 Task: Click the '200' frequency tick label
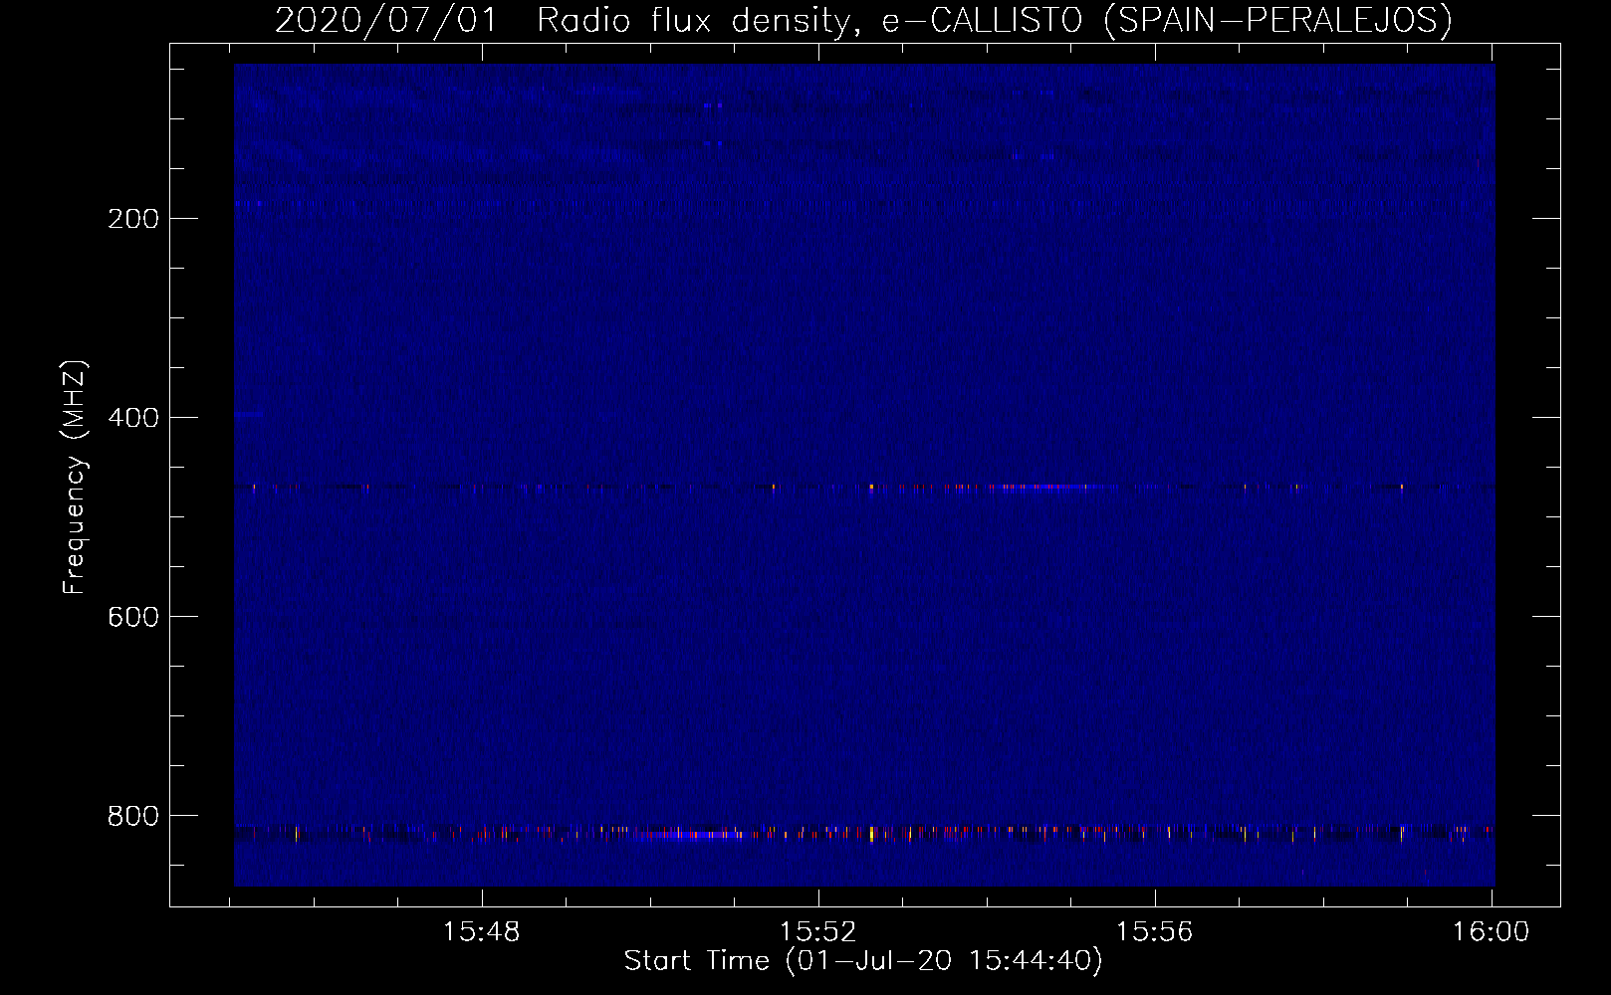coord(132,219)
